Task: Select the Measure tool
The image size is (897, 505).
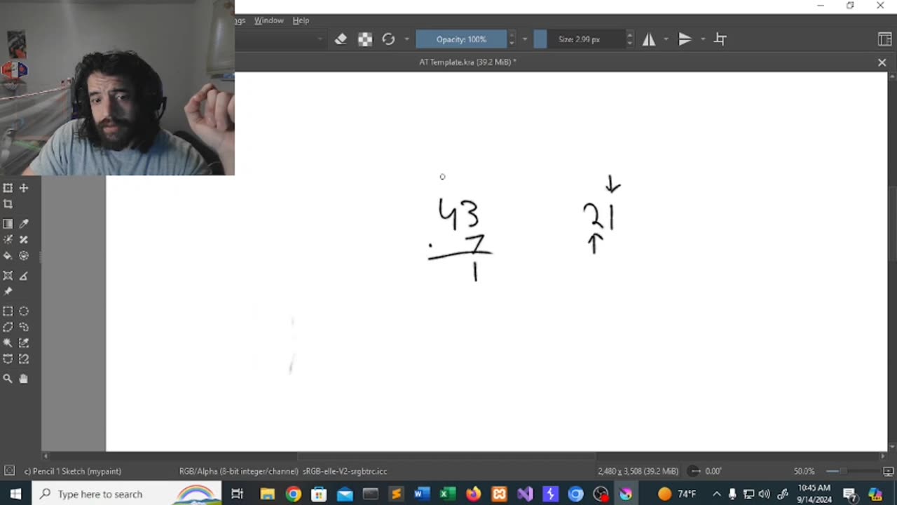Action: (24, 276)
